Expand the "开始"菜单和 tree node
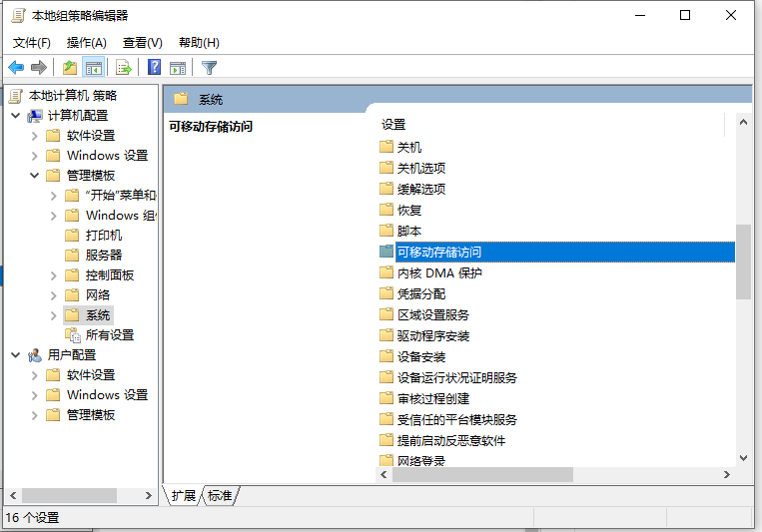This screenshot has width=762, height=532. (54, 196)
